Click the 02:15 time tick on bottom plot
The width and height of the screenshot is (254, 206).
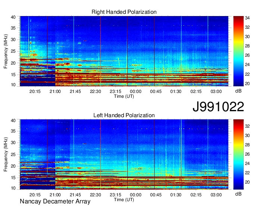pyautogui.click(x=196, y=195)
